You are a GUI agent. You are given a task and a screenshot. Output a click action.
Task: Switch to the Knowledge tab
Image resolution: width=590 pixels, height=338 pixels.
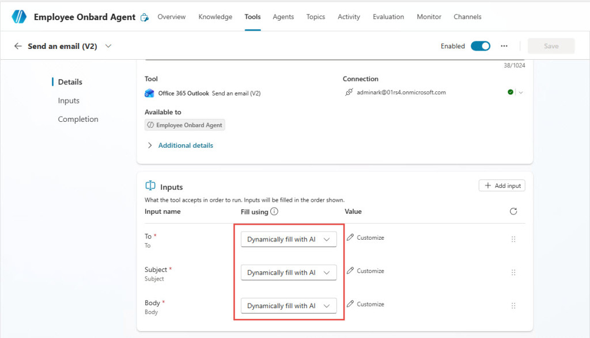click(215, 17)
